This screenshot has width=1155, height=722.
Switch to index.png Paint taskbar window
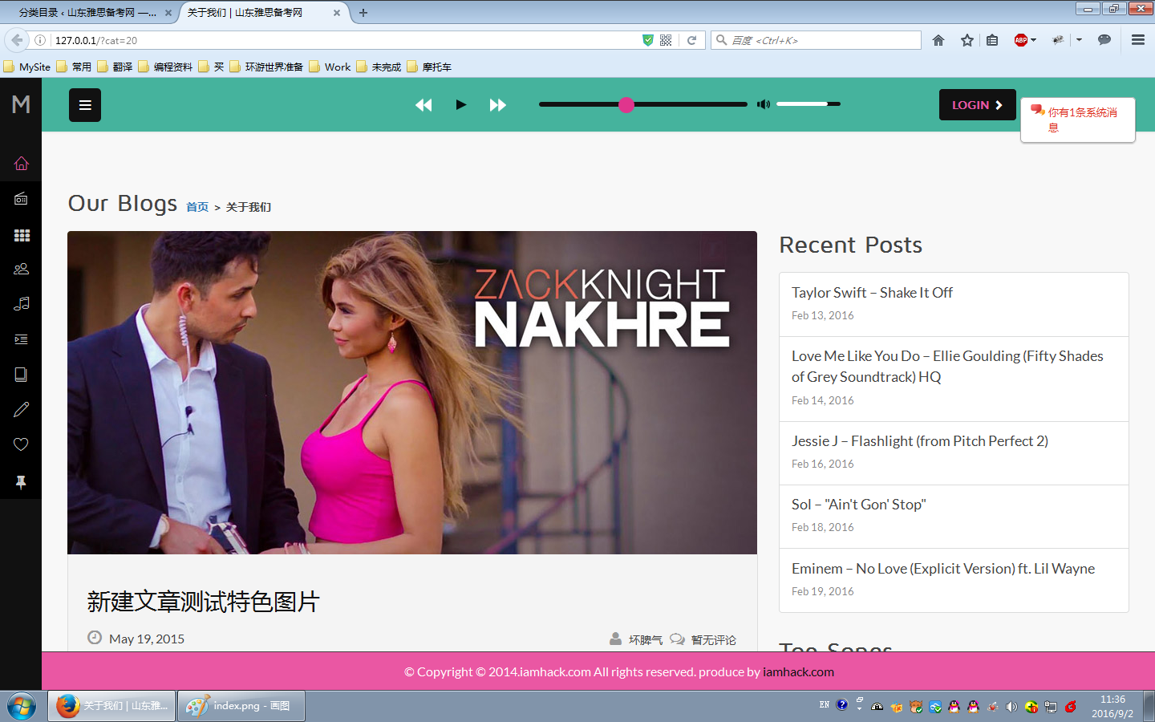point(241,706)
